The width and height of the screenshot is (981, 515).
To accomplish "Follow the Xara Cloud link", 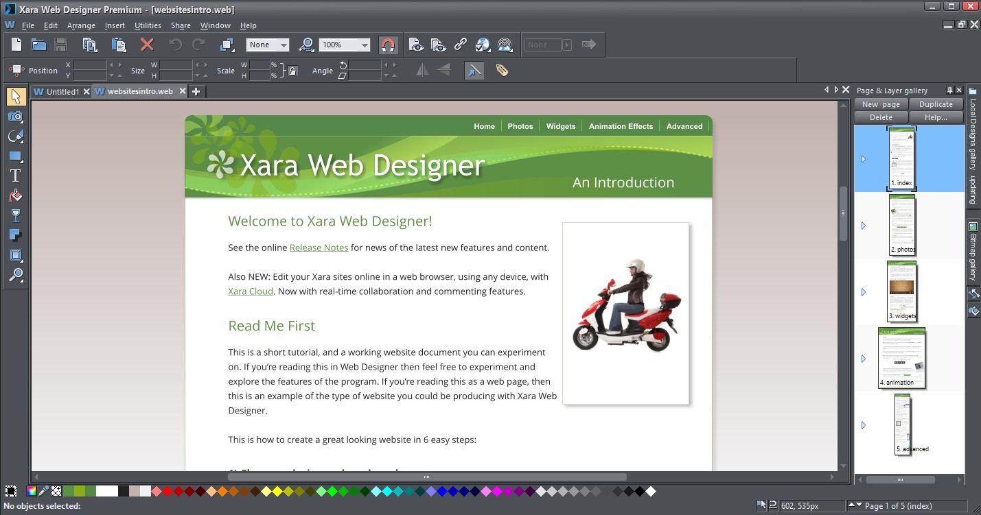I will 251,291.
